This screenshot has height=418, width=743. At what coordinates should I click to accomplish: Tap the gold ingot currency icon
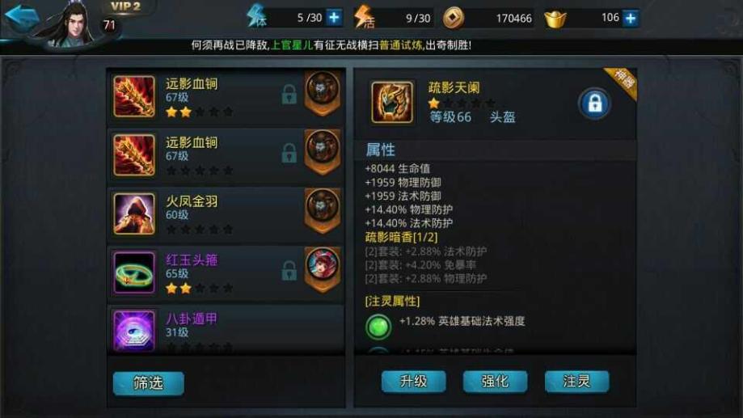(555, 19)
